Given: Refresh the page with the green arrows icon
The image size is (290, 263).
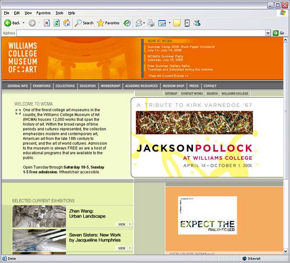Looking at the screenshot, I should [x=57, y=23].
